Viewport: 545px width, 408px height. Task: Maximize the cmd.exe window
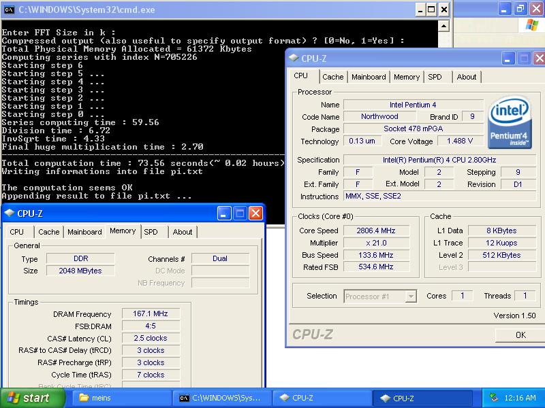coord(431,10)
